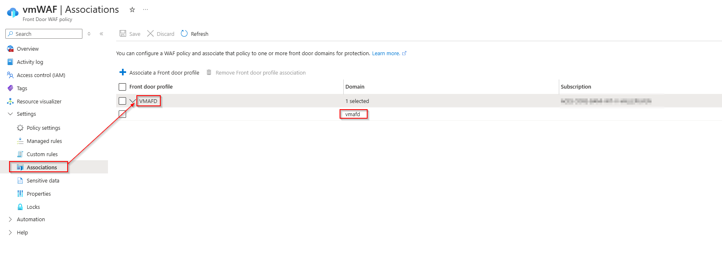The height and width of the screenshot is (276, 722).
Task: Click the Save disk icon
Action: [123, 33]
